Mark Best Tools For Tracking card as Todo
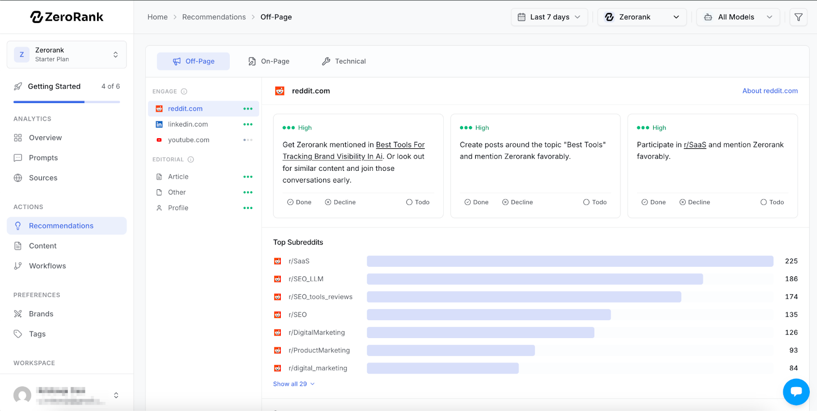The height and width of the screenshot is (411, 817). 418,202
